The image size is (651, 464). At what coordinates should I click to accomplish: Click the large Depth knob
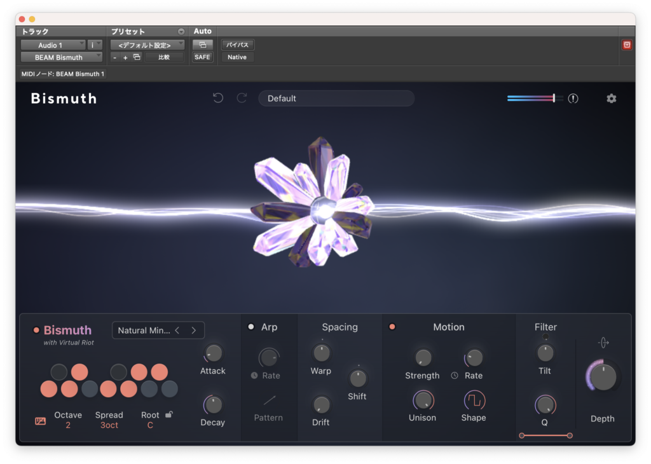(x=603, y=377)
